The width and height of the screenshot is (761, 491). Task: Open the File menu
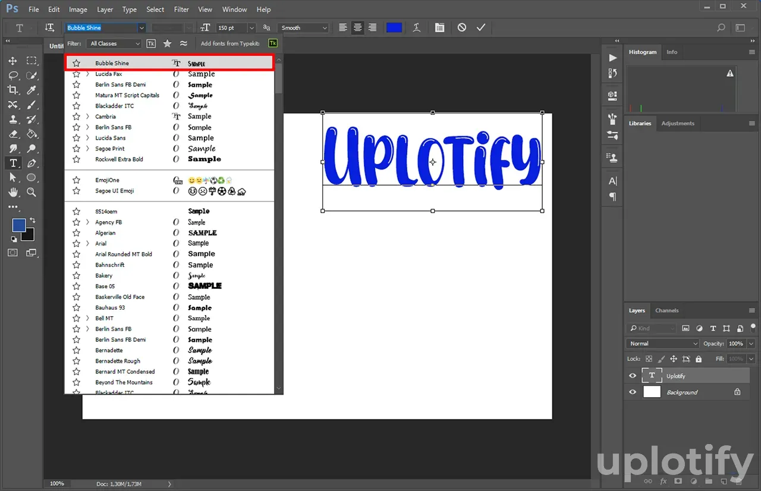click(x=34, y=10)
